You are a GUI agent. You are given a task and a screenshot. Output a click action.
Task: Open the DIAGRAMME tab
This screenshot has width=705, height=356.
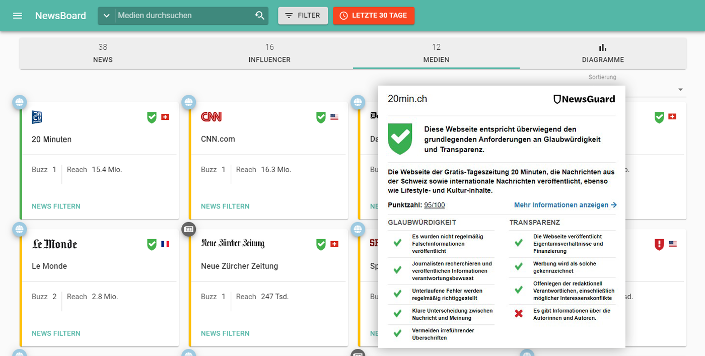pyautogui.click(x=603, y=53)
